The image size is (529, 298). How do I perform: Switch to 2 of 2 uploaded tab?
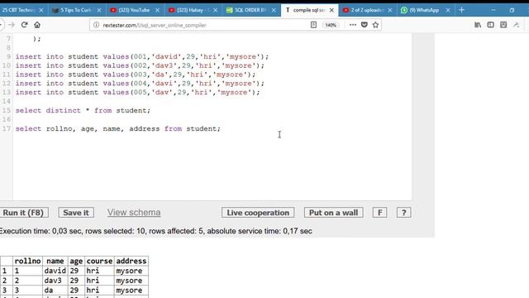(366, 10)
